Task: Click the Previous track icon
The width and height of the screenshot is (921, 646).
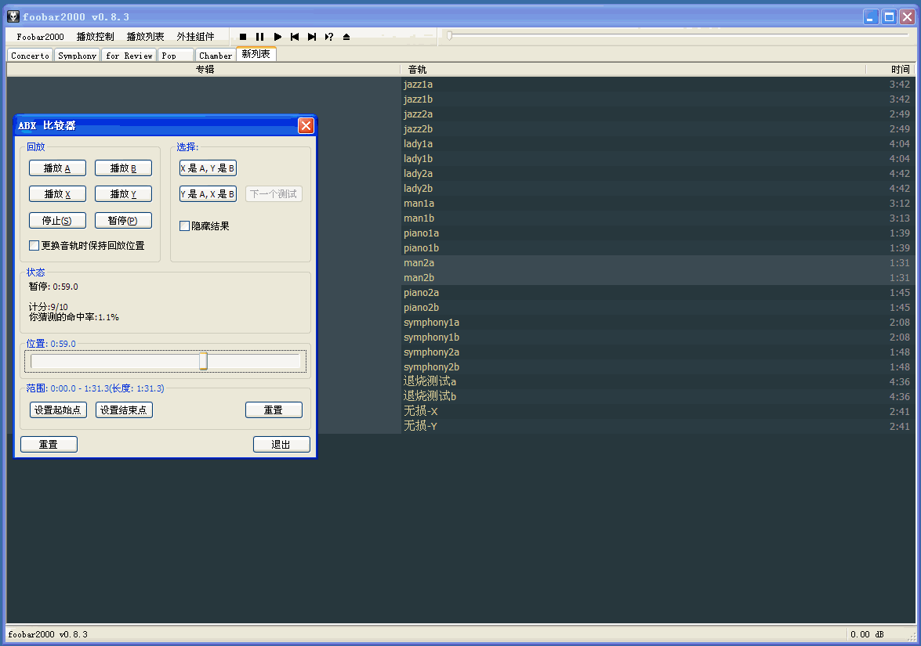Action: (x=294, y=37)
